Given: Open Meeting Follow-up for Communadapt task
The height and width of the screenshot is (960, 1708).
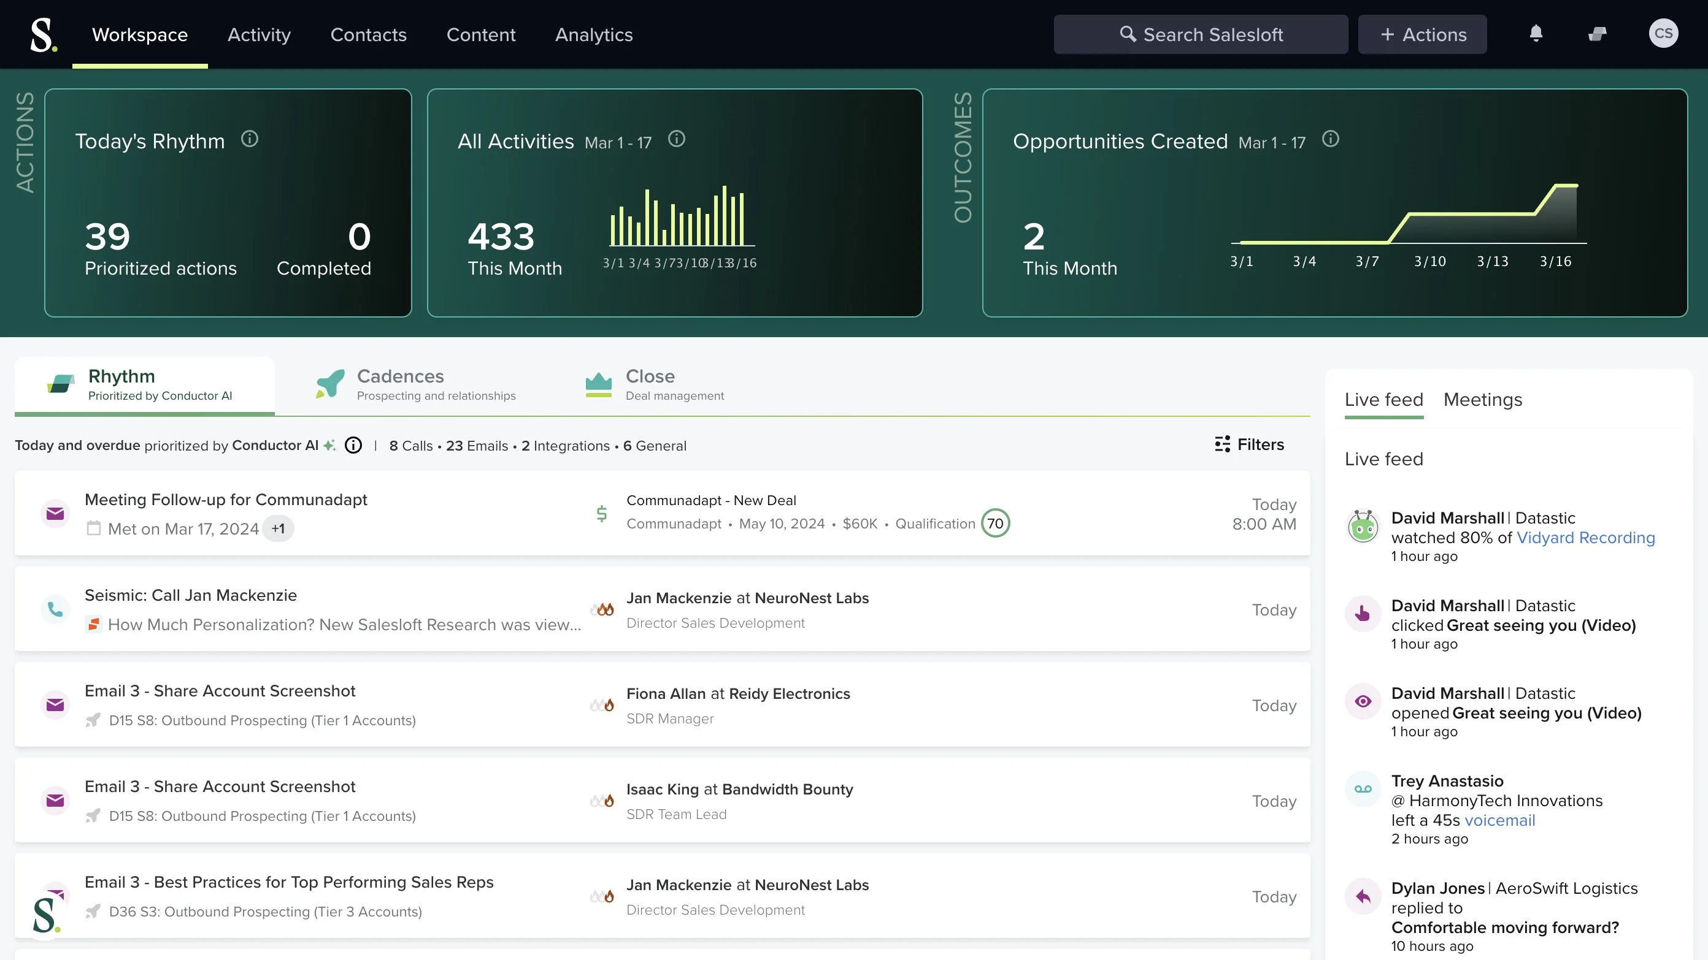Looking at the screenshot, I should [x=225, y=500].
